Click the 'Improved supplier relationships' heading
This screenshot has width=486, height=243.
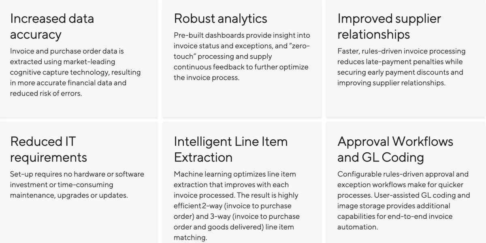coord(389,26)
